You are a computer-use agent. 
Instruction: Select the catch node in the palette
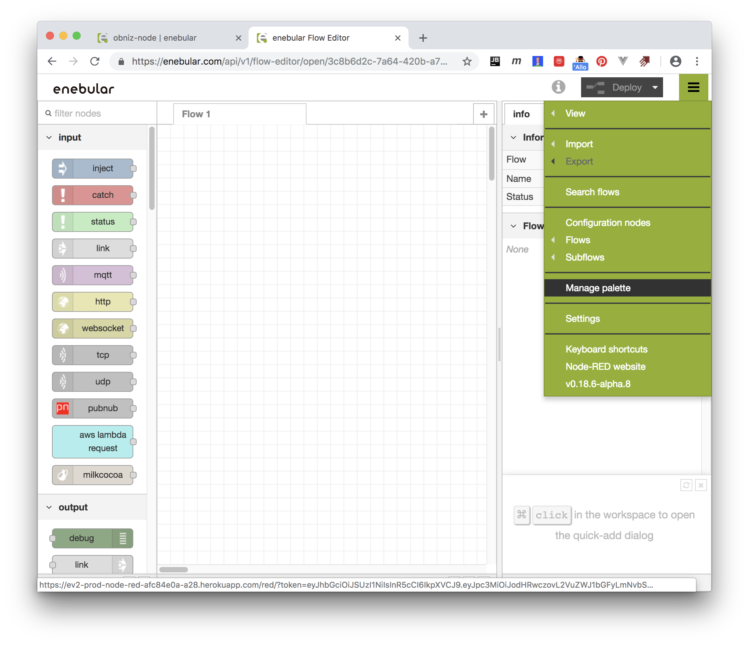93,195
